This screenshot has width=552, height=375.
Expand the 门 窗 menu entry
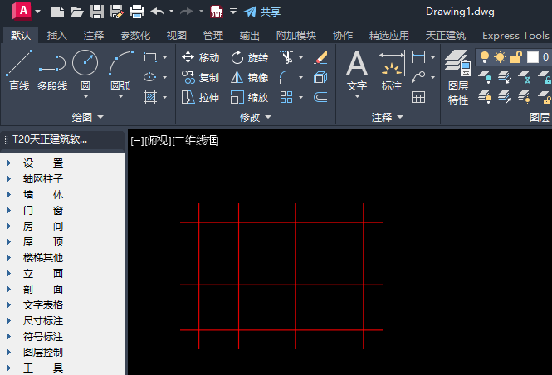(x=8, y=211)
